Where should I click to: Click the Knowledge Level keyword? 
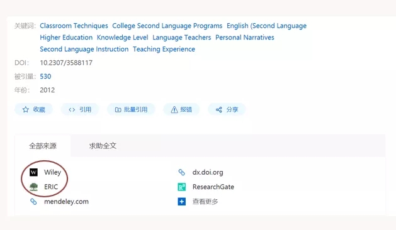[123, 38]
